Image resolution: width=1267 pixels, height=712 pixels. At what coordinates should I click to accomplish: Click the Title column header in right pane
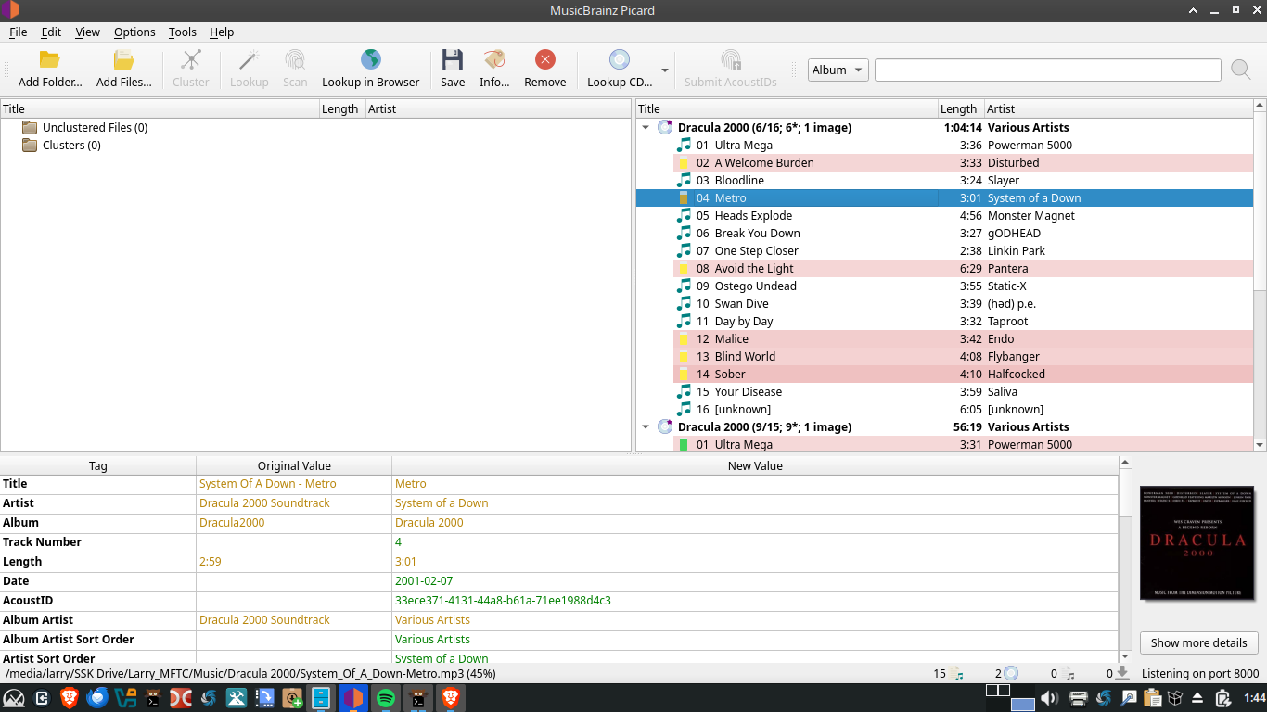(787, 108)
